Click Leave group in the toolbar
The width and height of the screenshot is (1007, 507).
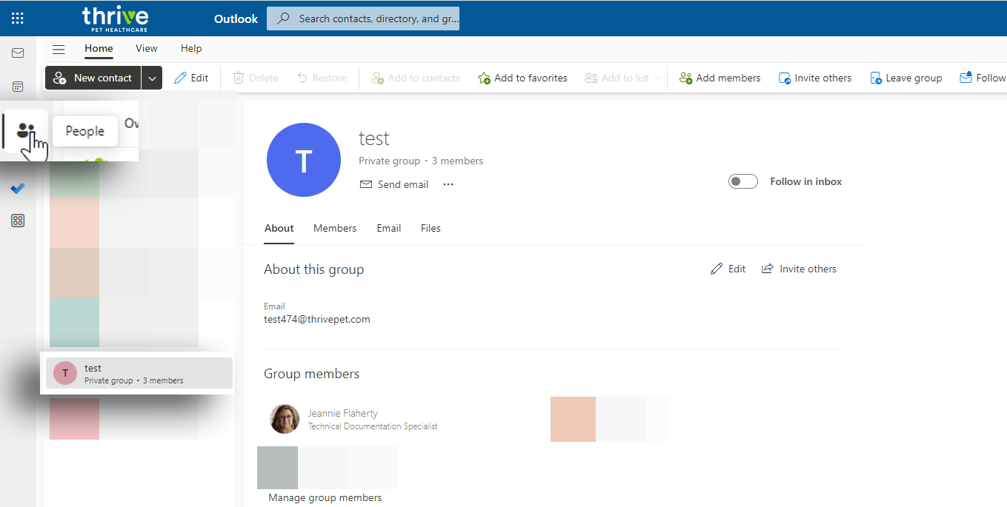905,78
